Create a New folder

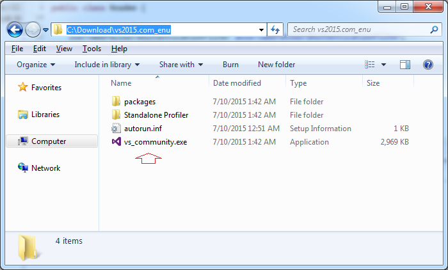click(x=276, y=65)
